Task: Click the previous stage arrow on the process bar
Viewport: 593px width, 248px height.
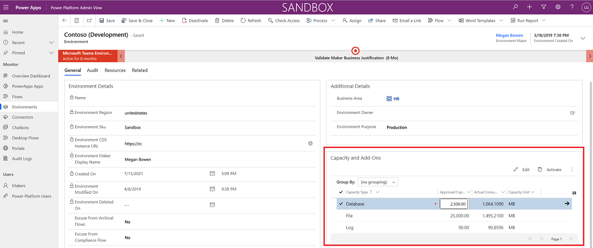Action: click(122, 55)
